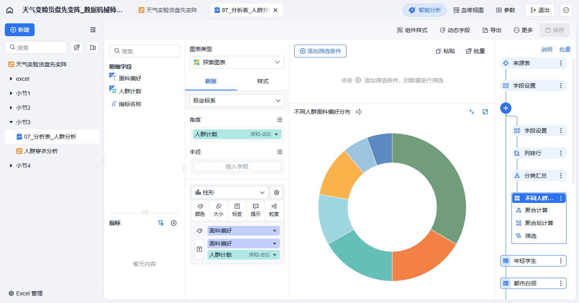
Task: Open 血缘视图 lineage view
Action: tap(468, 10)
